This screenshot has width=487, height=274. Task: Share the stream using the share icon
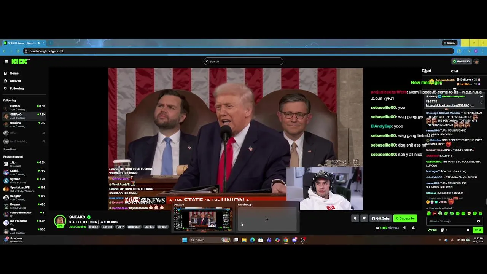[404, 228]
